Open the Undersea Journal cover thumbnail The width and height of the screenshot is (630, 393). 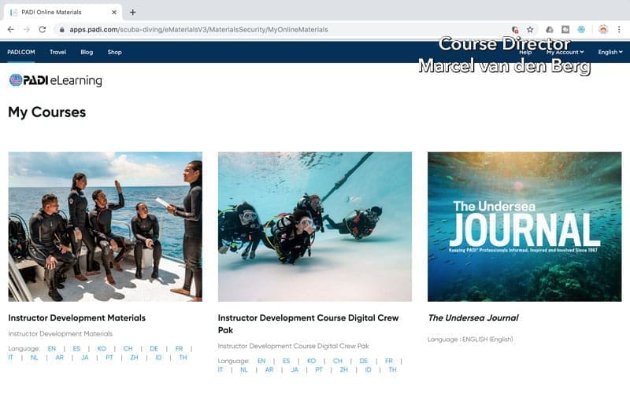pos(524,226)
